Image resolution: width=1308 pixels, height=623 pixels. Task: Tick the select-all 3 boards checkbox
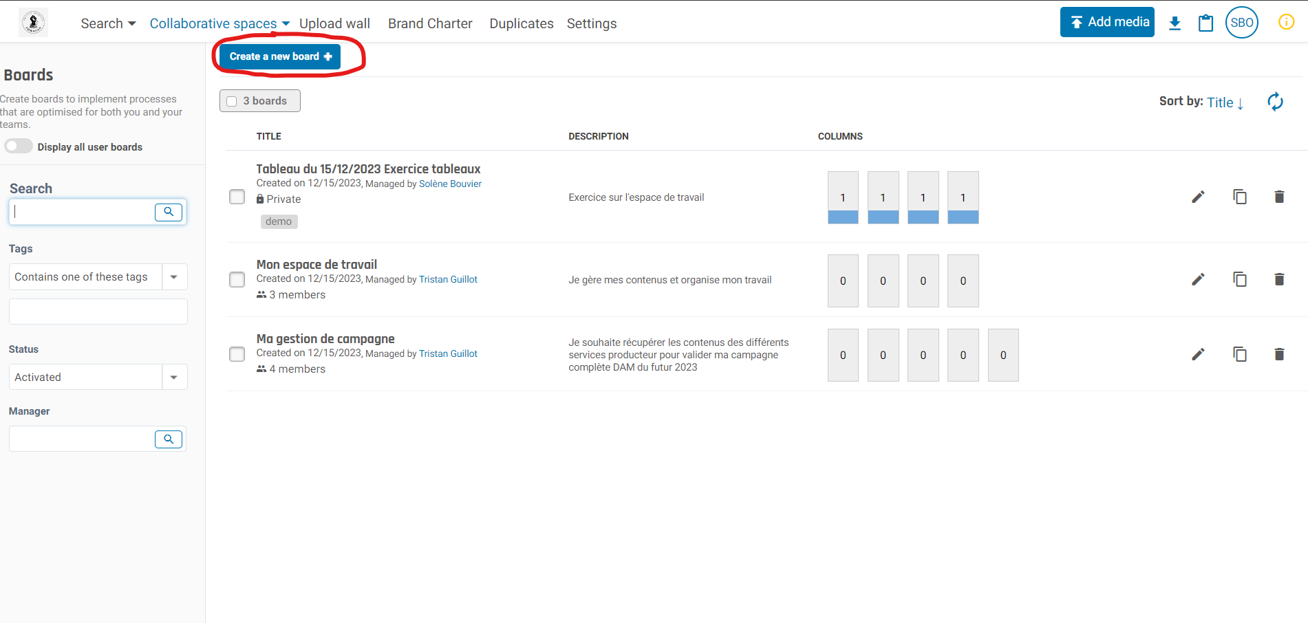[232, 101]
